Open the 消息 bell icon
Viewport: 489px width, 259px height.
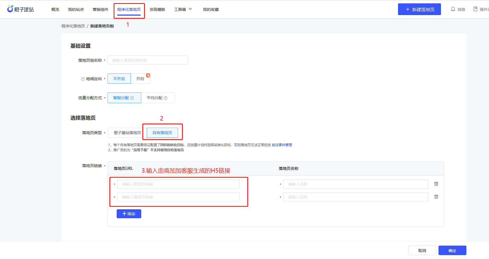pos(453,9)
